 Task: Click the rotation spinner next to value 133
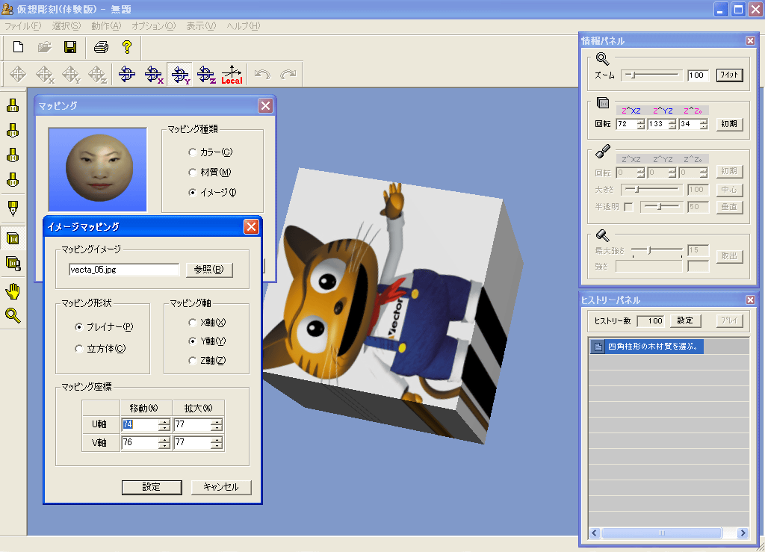pos(672,124)
